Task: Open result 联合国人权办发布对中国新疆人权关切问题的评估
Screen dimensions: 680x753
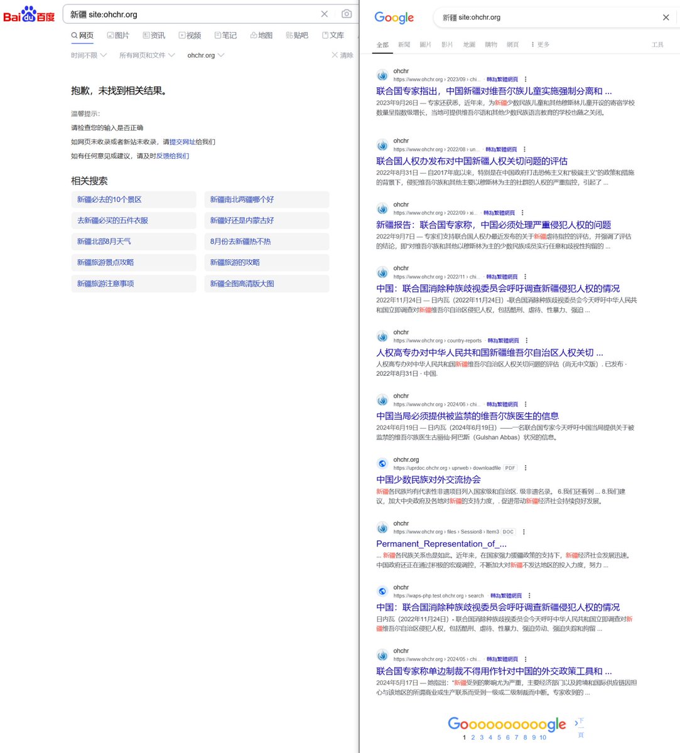Action: tap(472, 161)
